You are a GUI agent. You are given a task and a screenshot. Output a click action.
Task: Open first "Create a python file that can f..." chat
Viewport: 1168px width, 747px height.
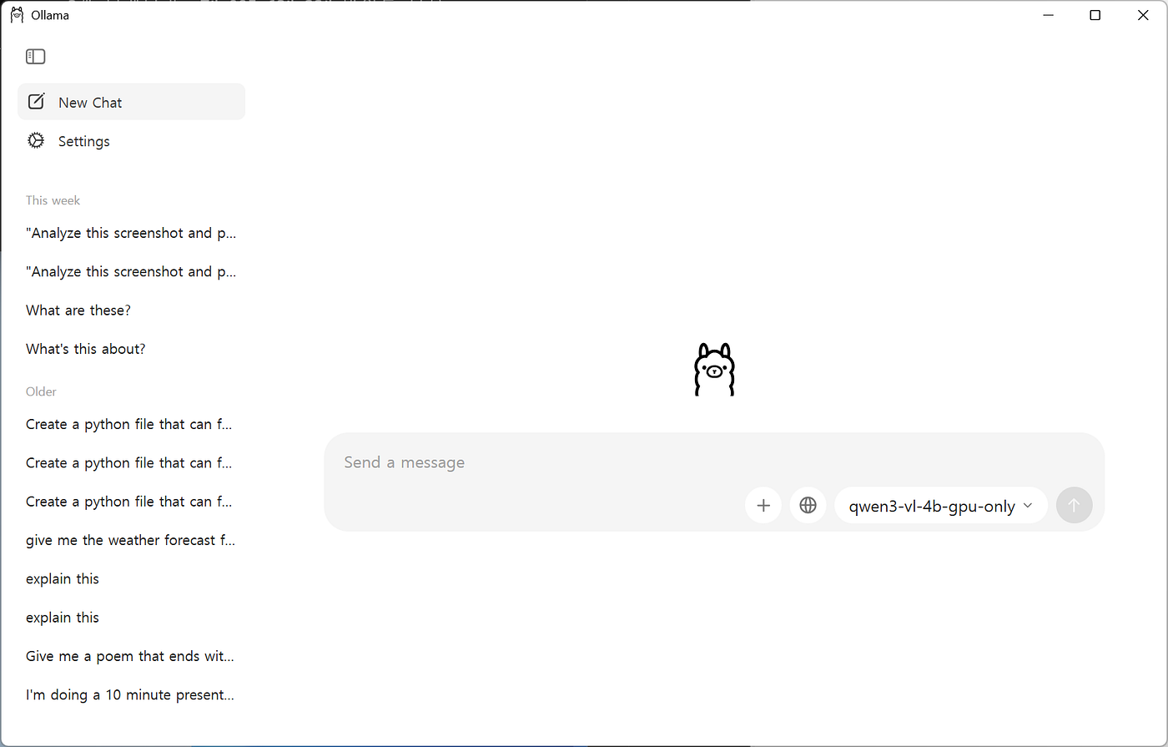point(131,424)
